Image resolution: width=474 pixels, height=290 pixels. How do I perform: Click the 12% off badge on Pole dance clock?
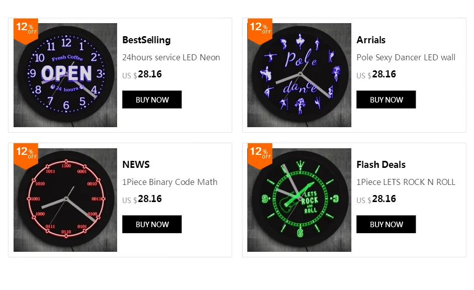coord(260,28)
